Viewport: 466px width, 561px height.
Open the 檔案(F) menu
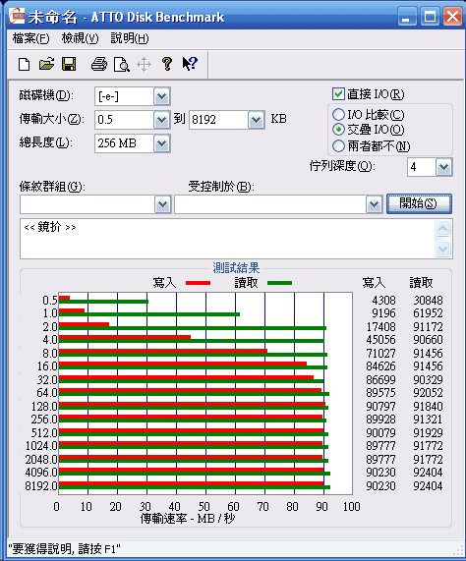pyautogui.click(x=30, y=38)
